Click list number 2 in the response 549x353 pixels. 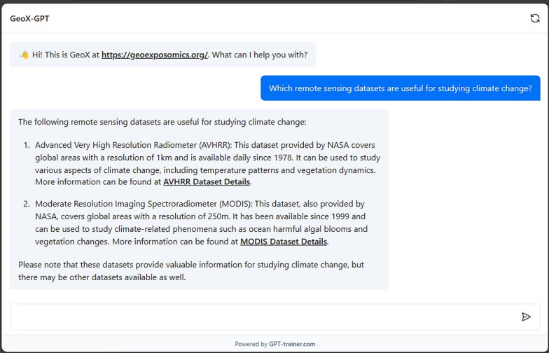27,205
